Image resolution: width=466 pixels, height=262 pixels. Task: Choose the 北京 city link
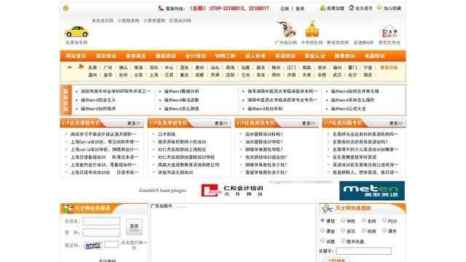[x=138, y=75]
